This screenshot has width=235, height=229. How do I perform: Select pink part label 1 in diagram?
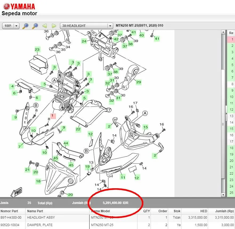[53, 116]
